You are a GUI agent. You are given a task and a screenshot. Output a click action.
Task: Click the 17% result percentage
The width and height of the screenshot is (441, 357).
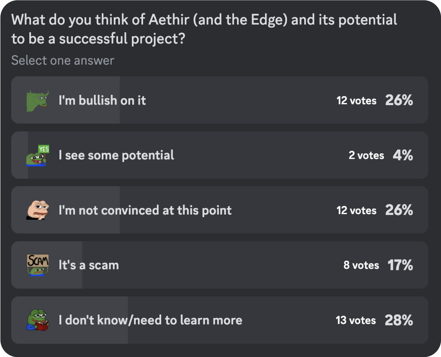click(400, 265)
